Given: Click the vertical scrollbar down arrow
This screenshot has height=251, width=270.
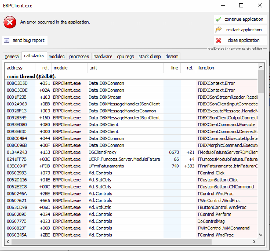Looking at the screenshot, I should point(261,235).
